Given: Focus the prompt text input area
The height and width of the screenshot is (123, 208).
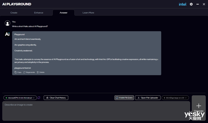Looking at the screenshot, I should coord(96,111).
